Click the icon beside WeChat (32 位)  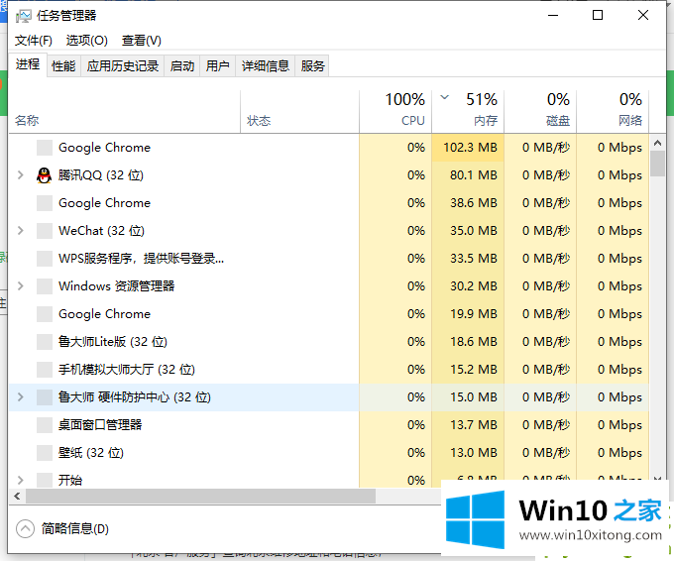[45, 231]
